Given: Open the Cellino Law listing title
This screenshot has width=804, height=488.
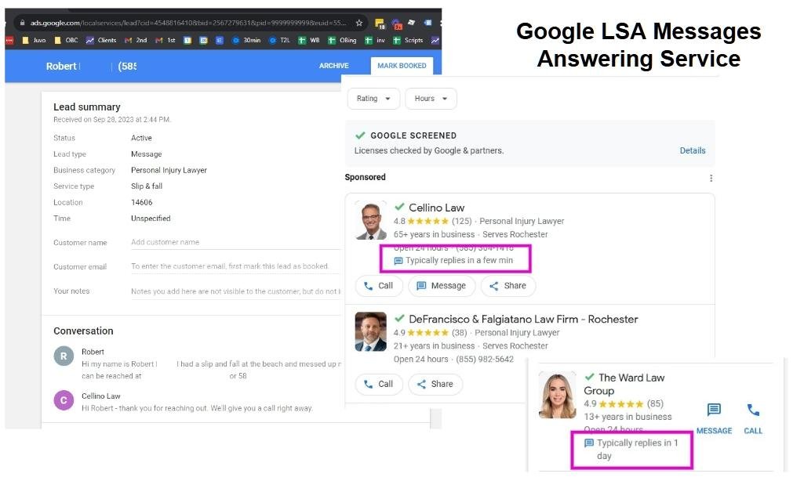Looking at the screenshot, I should 436,208.
